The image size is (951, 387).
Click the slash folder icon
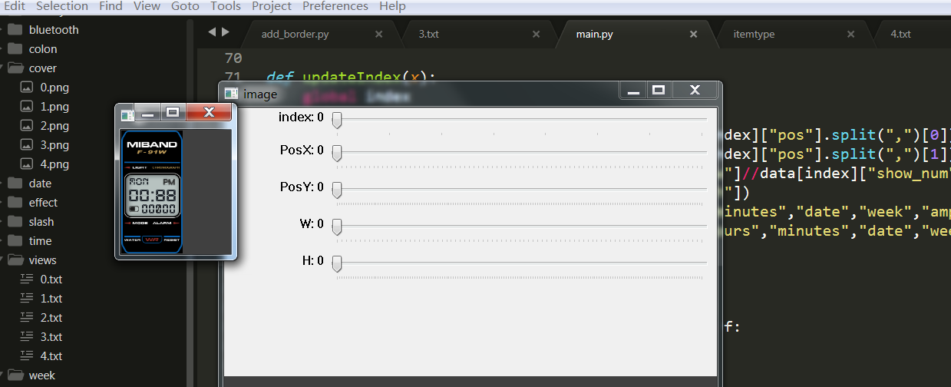click(x=14, y=222)
